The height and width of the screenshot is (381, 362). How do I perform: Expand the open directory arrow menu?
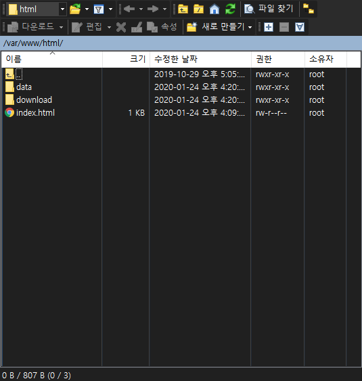click(87, 9)
